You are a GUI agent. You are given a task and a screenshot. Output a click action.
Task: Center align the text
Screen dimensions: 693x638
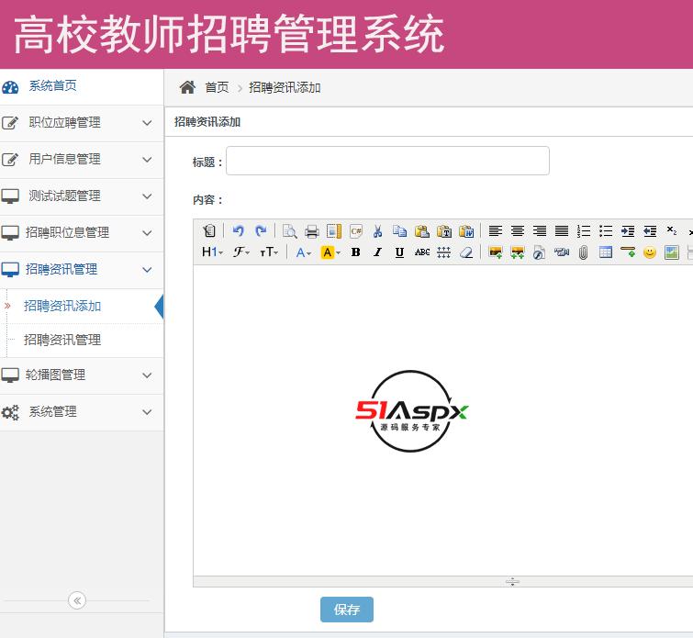[x=518, y=230]
